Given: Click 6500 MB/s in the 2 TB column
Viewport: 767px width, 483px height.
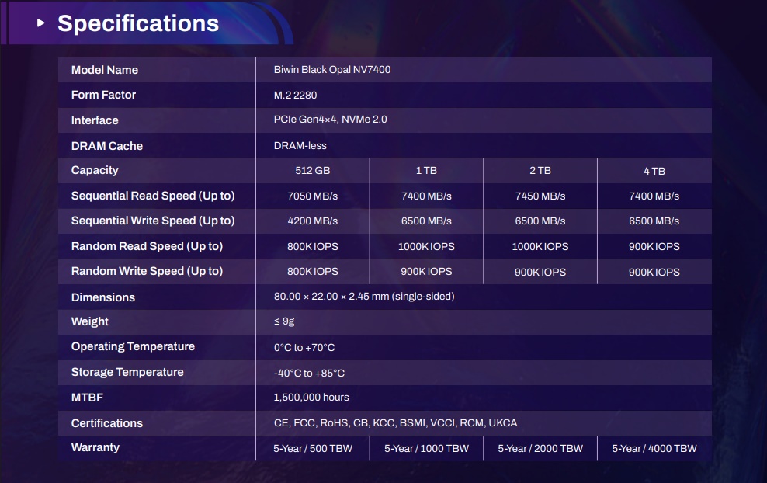Looking at the screenshot, I should pos(540,221).
